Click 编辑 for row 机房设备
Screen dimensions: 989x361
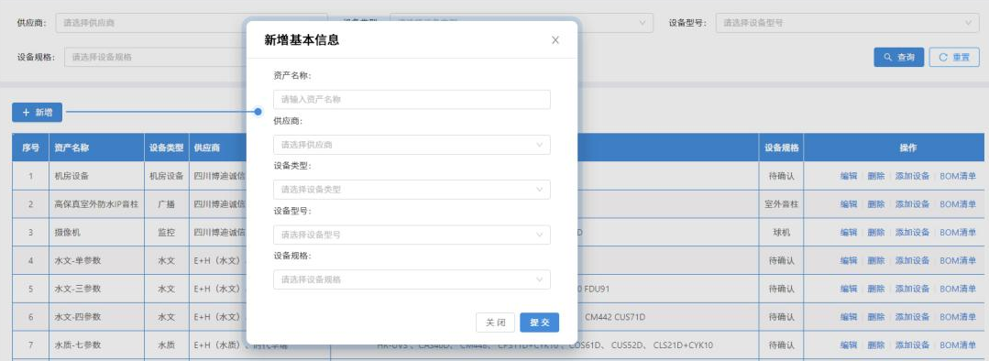[x=849, y=177]
